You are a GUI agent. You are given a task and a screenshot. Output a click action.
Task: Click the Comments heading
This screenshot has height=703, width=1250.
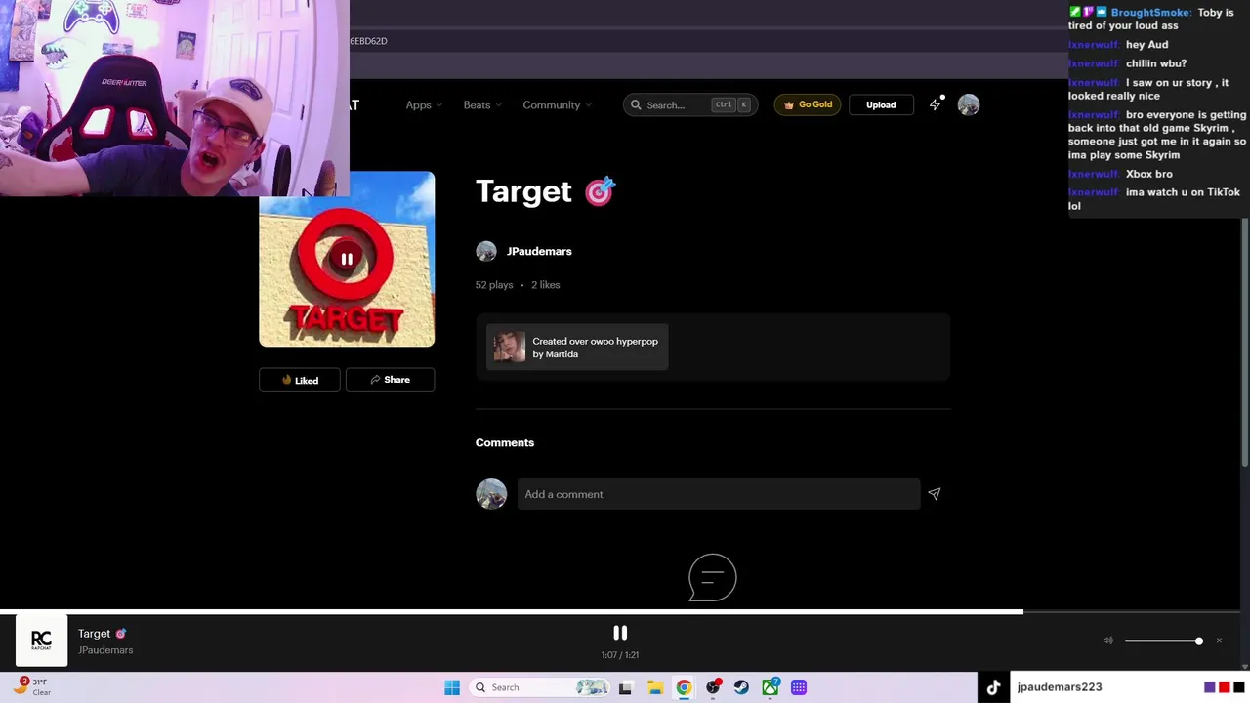tap(505, 443)
